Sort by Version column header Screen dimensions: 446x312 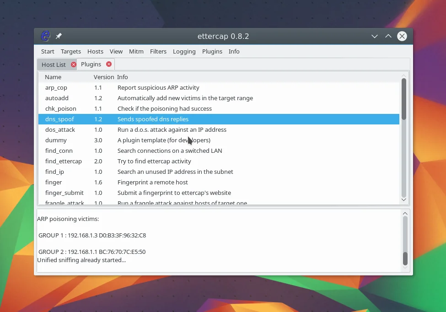[103, 77]
